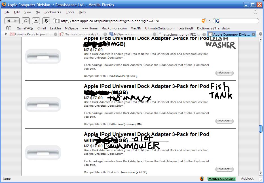The height and width of the screenshot is (183, 264).
Task: Click 'Compatible with iPod fish tank' text
Action: (113, 124)
